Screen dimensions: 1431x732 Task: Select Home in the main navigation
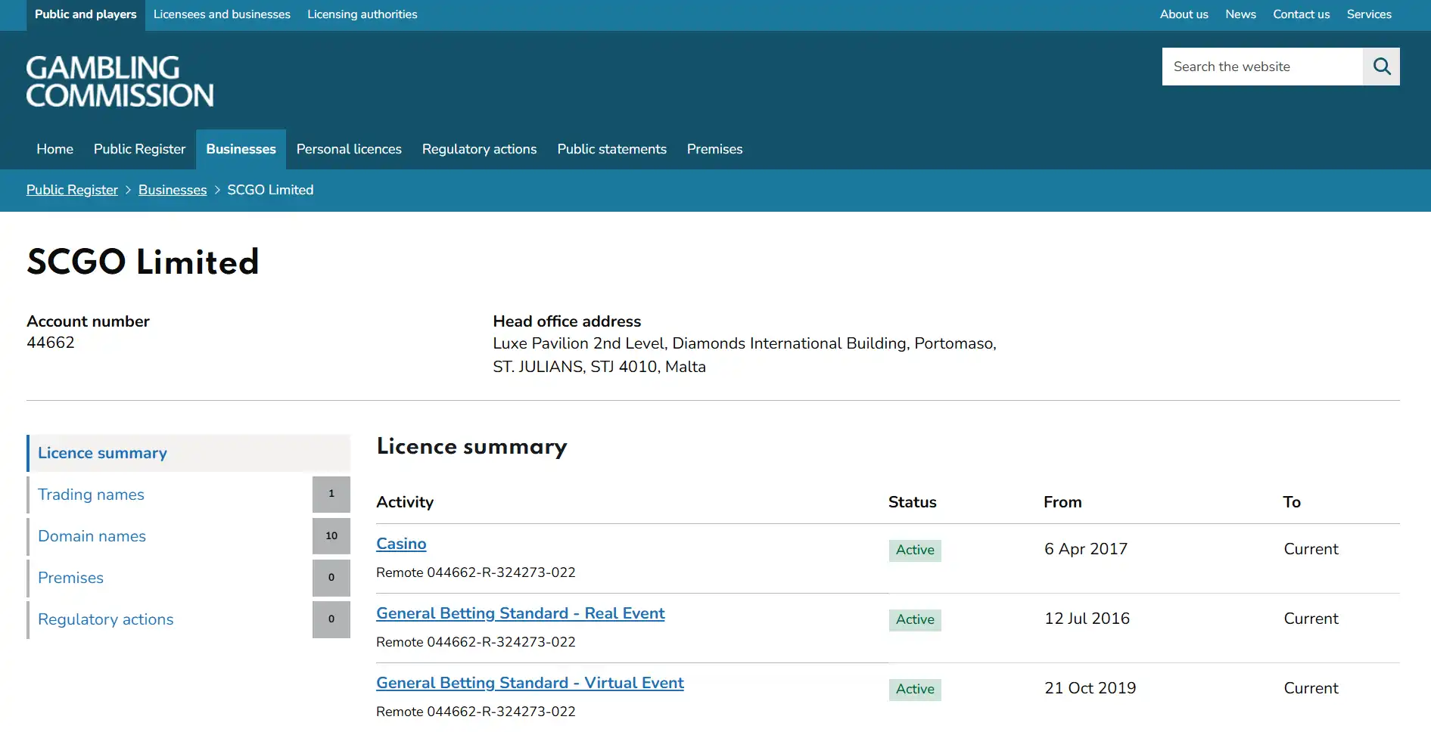(x=54, y=149)
